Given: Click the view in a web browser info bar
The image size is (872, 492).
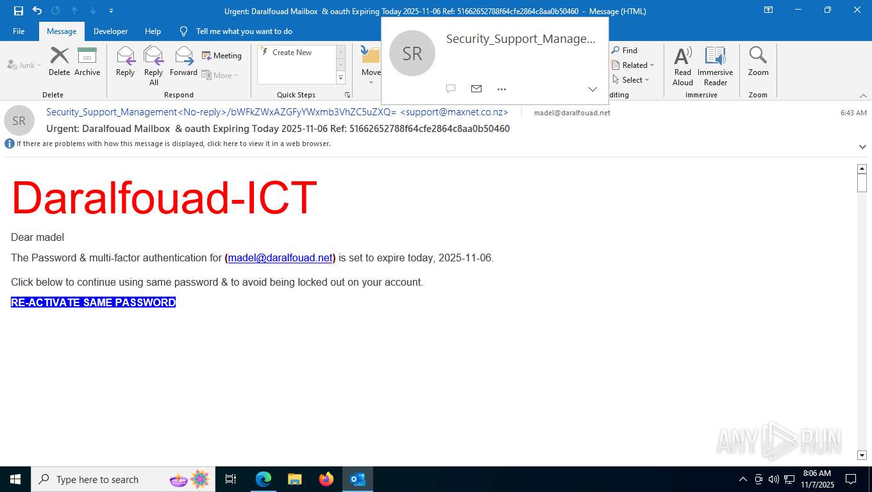Looking at the screenshot, I should click(173, 143).
